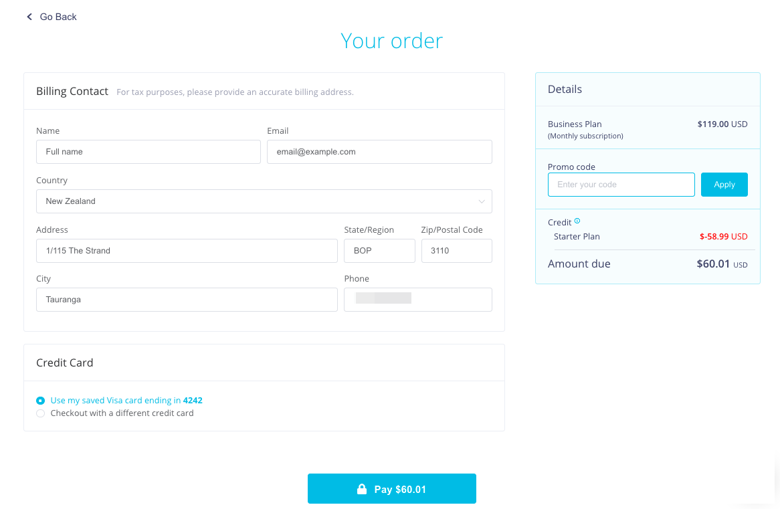780x509 pixels.
Task: Select the State/Region field containing BOP
Action: [379, 251]
